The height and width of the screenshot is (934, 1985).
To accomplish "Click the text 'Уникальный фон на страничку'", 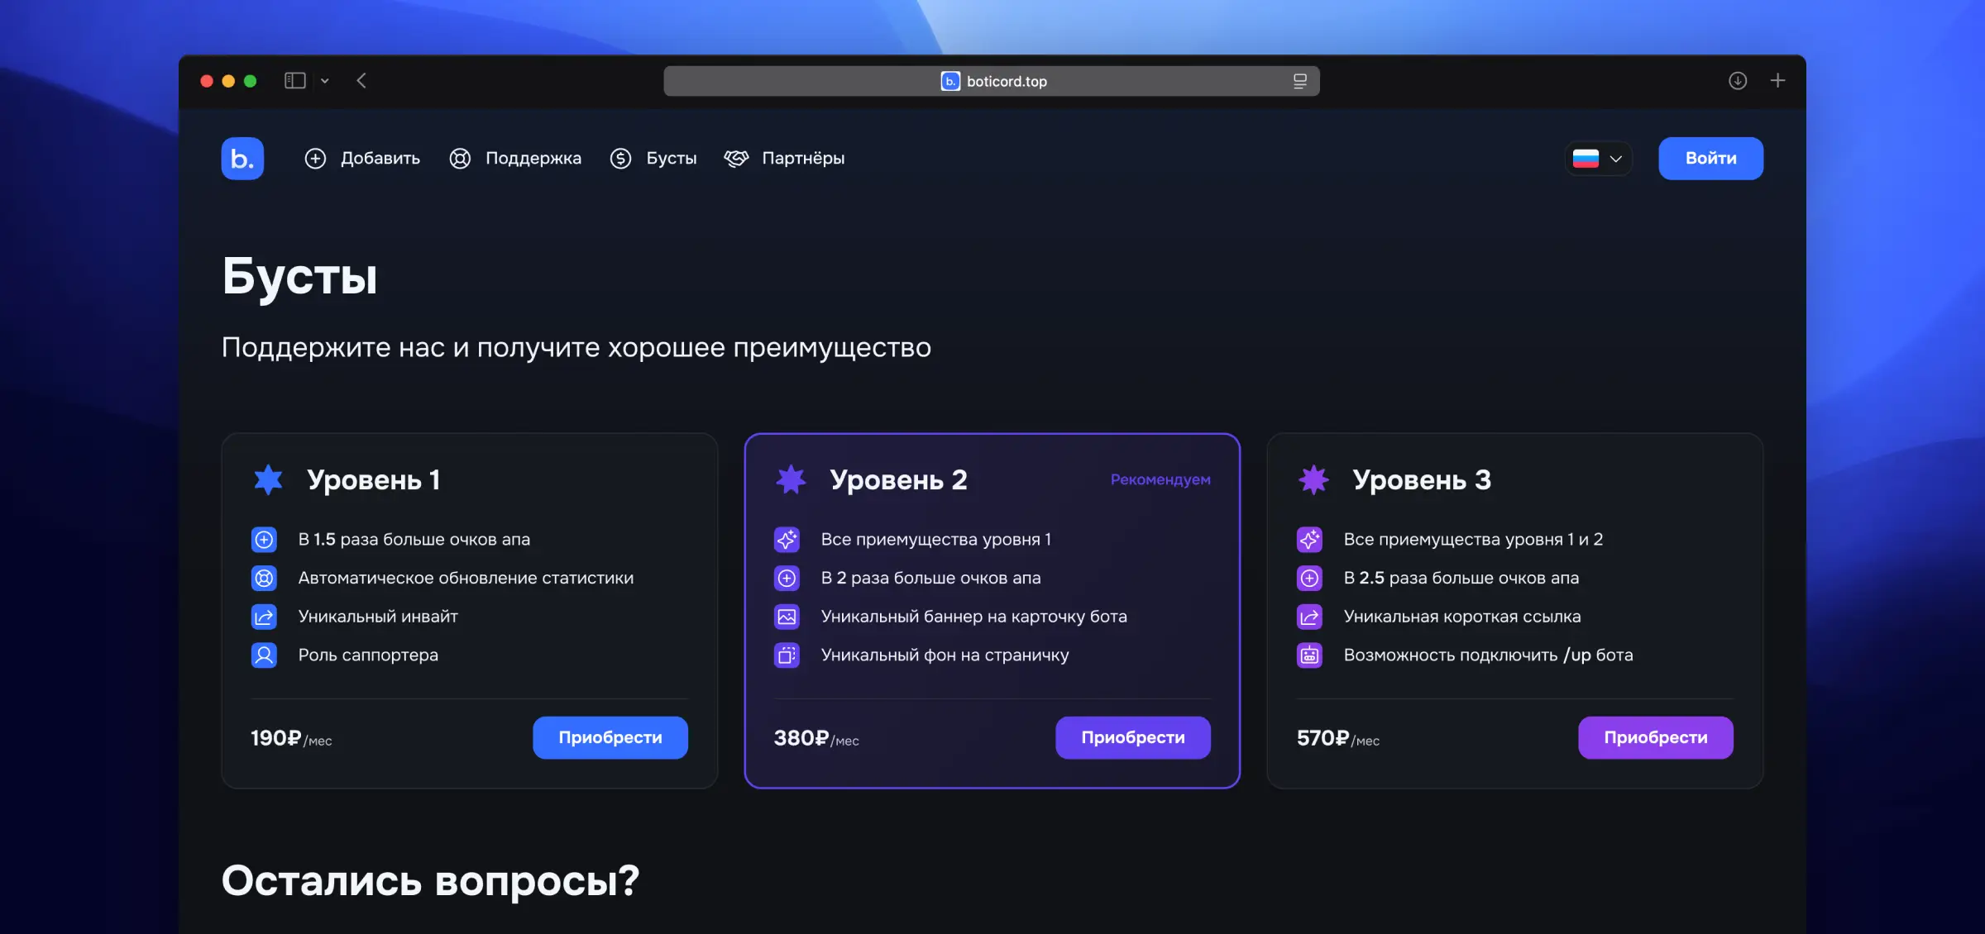I will pyautogui.click(x=945, y=655).
